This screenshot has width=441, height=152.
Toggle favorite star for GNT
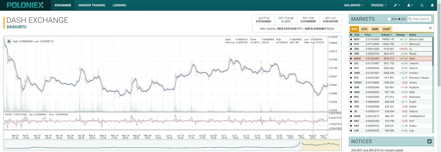click(351, 126)
